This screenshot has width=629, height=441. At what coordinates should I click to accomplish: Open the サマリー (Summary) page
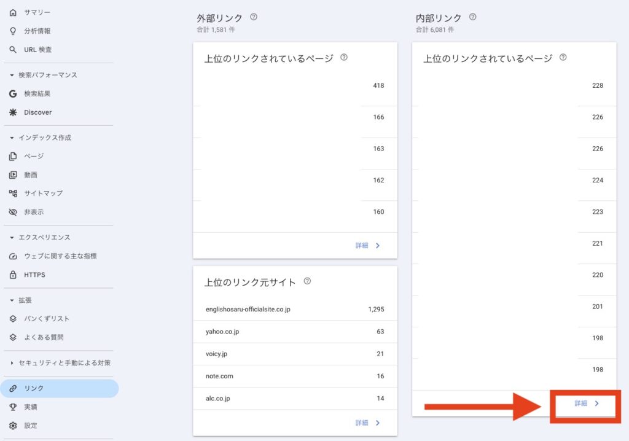point(36,12)
